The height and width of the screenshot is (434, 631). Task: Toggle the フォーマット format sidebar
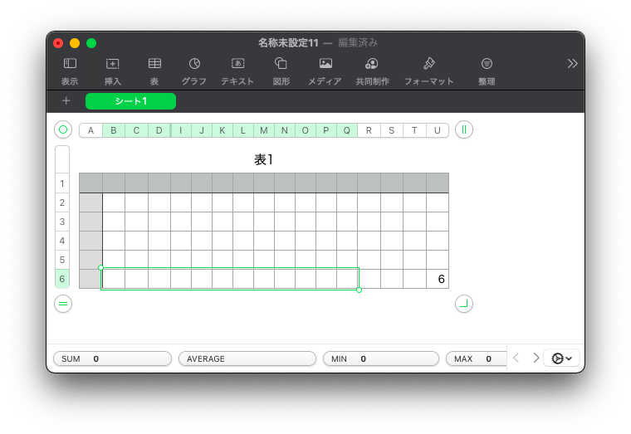[x=428, y=64]
